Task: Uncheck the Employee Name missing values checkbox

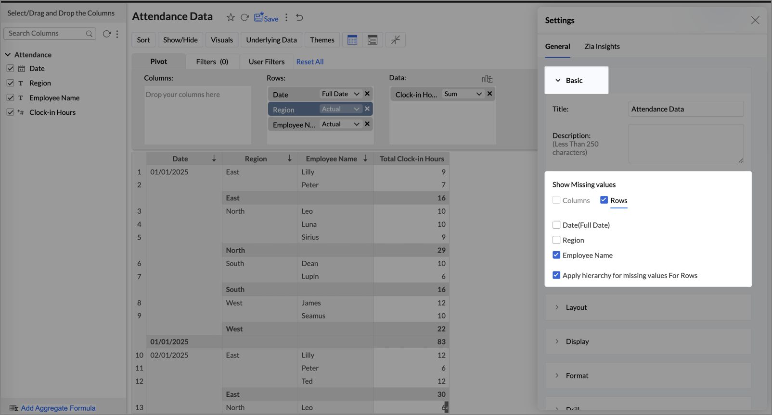Action: pos(556,255)
